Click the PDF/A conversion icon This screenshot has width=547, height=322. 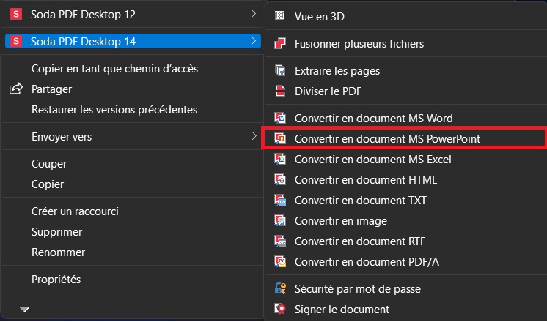[280, 261]
